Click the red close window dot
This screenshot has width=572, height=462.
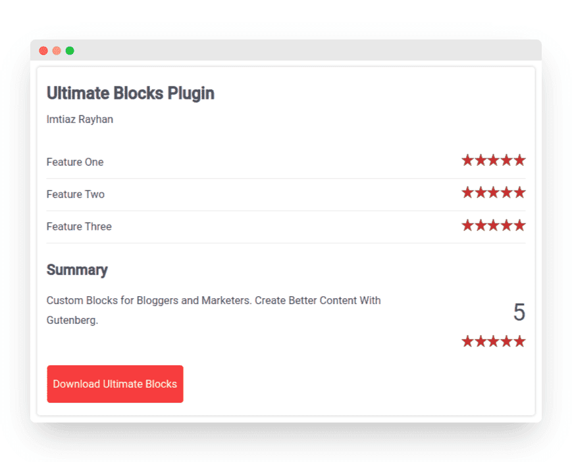pyautogui.click(x=43, y=51)
